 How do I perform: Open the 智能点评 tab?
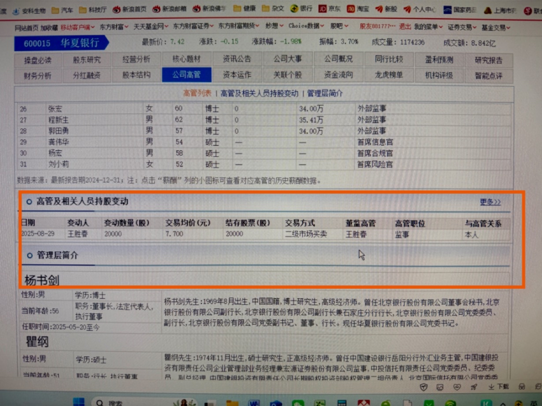tap(489, 76)
